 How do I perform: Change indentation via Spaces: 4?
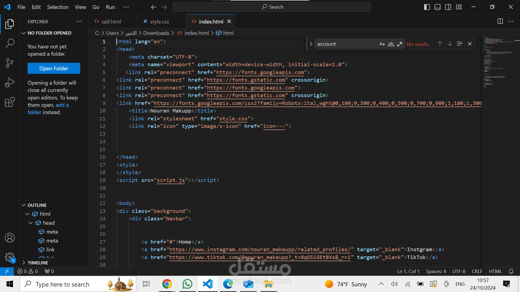point(436,271)
